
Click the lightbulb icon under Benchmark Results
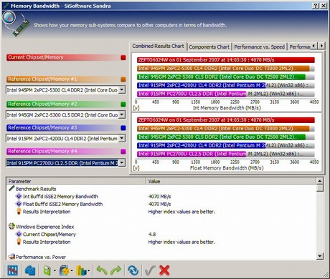[19, 211]
